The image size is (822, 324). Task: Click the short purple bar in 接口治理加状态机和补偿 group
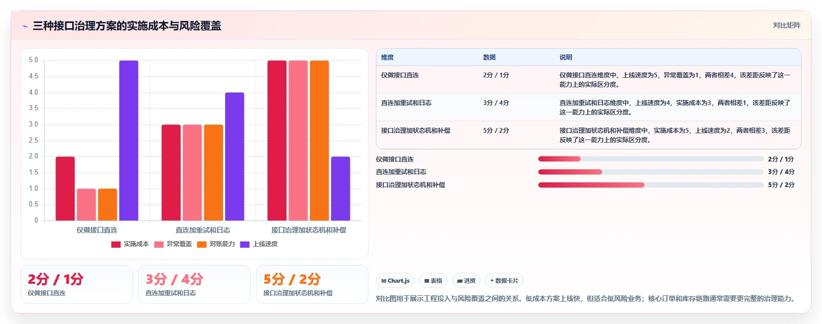[x=340, y=189]
